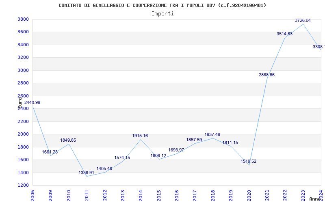Select the 1849.85 data label
Viewport: 325px width, 203px height.
pyautogui.click(x=68, y=140)
